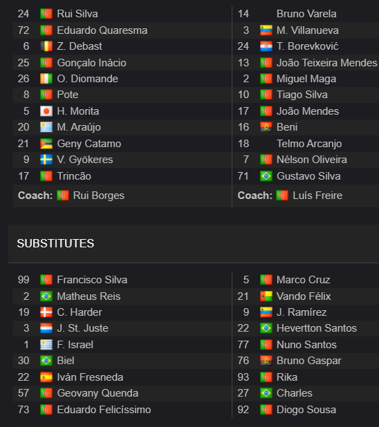
Task: Open João Teixeira Mendes player link
Action: [327, 63]
